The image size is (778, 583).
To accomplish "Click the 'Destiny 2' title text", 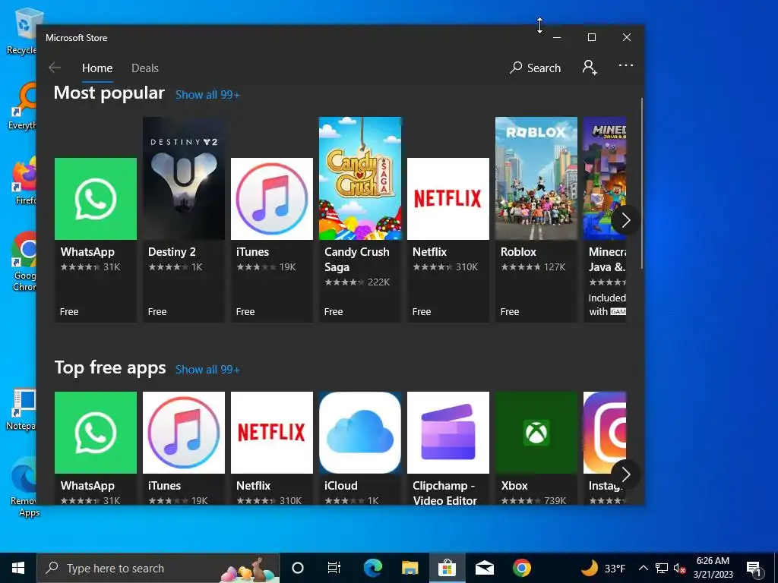I will pos(172,252).
